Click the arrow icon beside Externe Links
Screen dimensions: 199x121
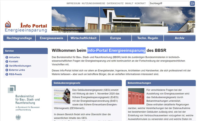click(x=7, y=70)
